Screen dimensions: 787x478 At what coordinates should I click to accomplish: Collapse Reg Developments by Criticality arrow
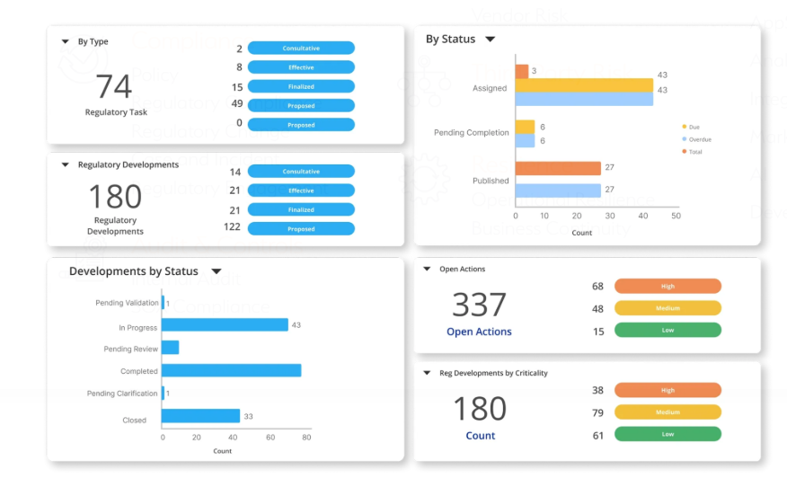tap(427, 373)
